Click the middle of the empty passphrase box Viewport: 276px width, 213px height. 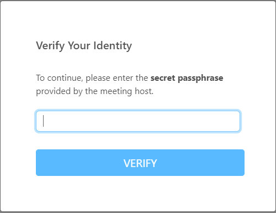(x=138, y=121)
